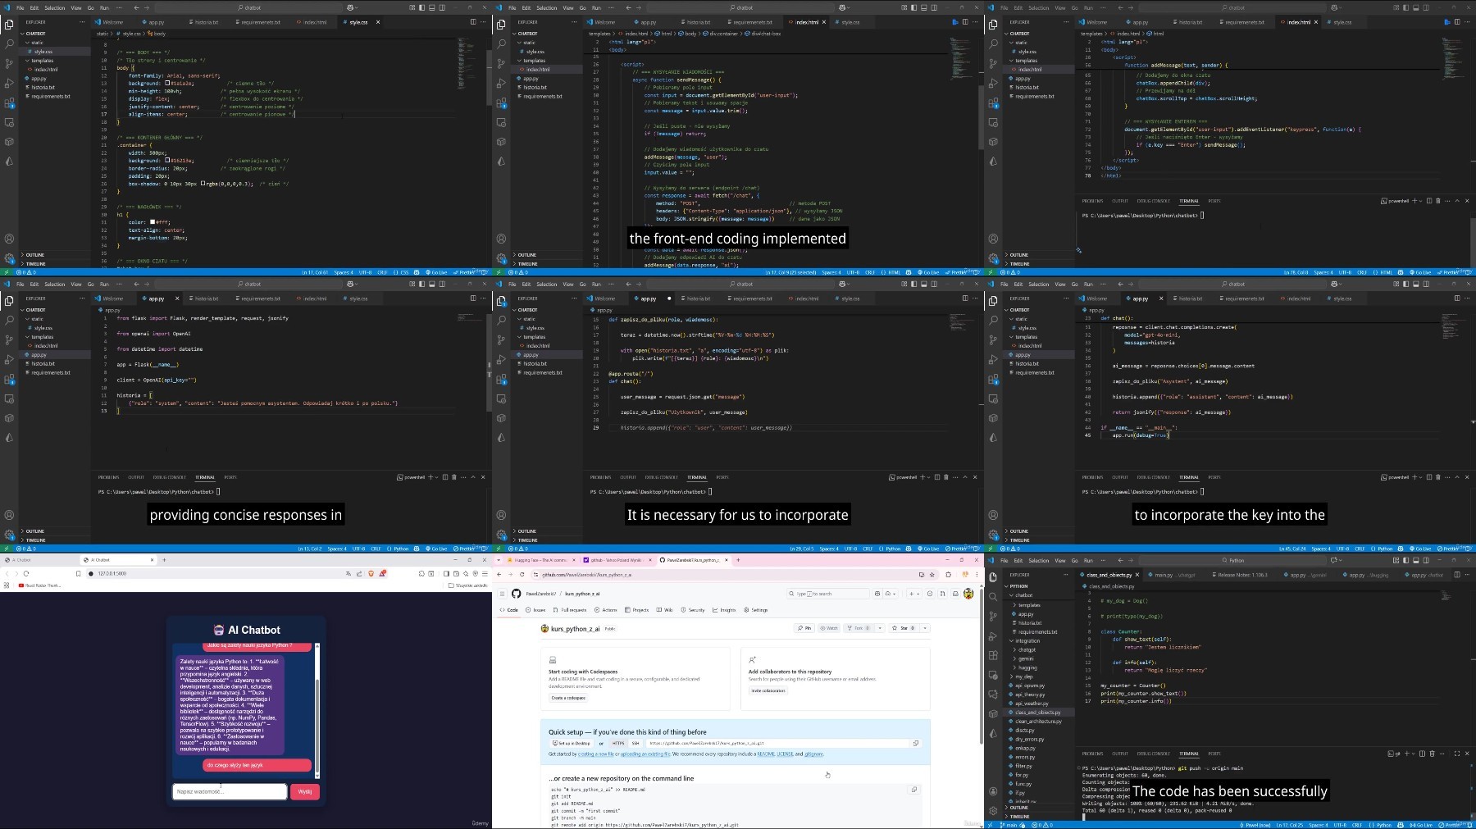Image resolution: width=1476 pixels, height=829 pixels.
Task: Click Create a codespace button
Action: coord(568,698)
